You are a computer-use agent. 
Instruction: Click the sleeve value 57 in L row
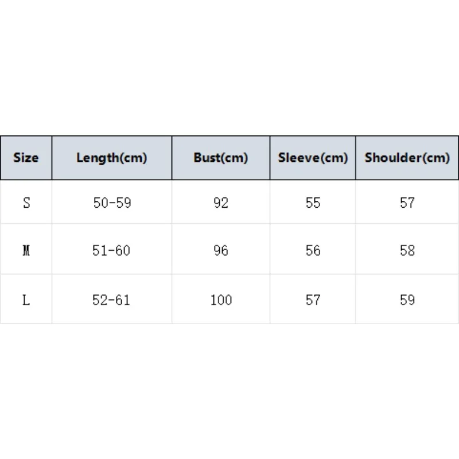[313, 299]
